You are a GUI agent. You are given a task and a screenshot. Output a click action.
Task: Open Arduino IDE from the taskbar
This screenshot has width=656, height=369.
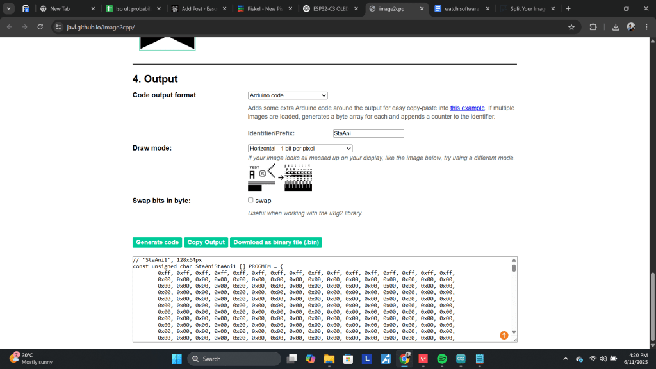tap(461, 359)
